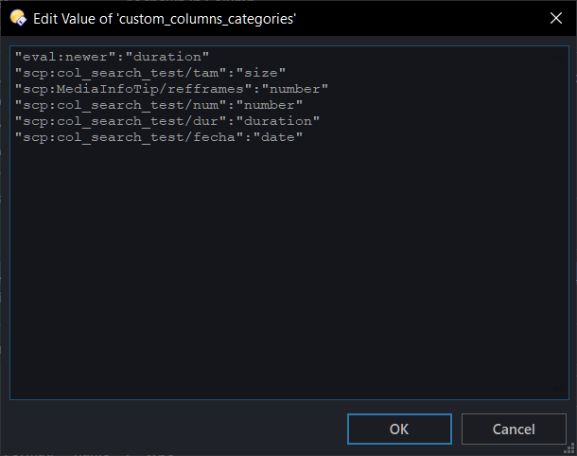
Task: Click the "date" value on the fecha line
Action: pyautogui.click(x=278, y=137)
